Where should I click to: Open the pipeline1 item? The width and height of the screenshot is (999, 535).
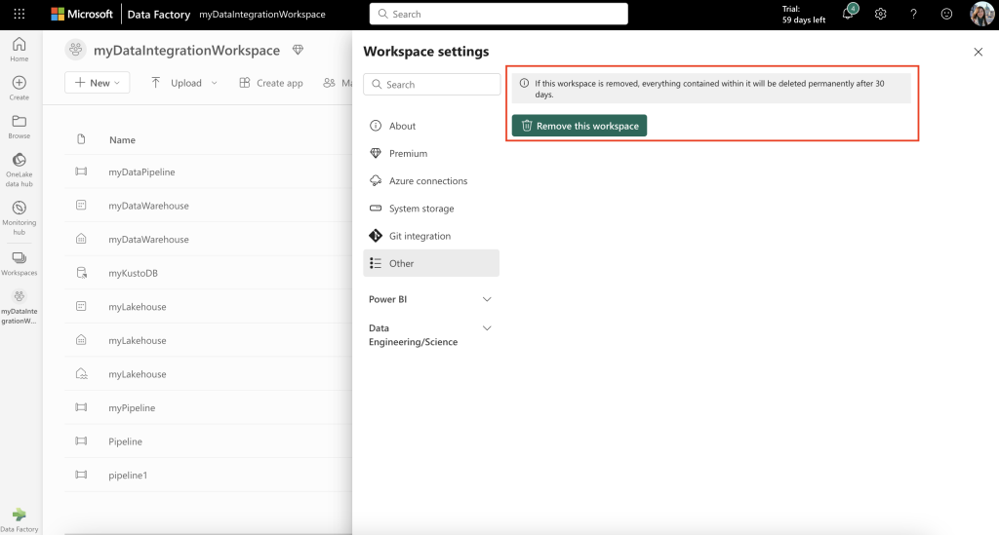tap(128, 476)
